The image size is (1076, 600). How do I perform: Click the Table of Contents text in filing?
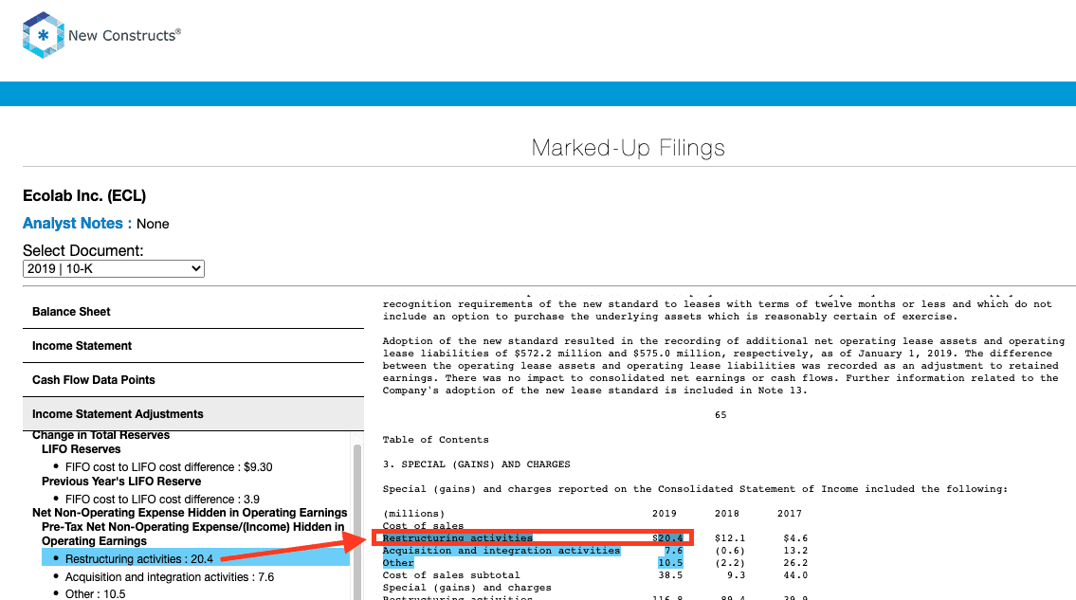click(436, 440)
